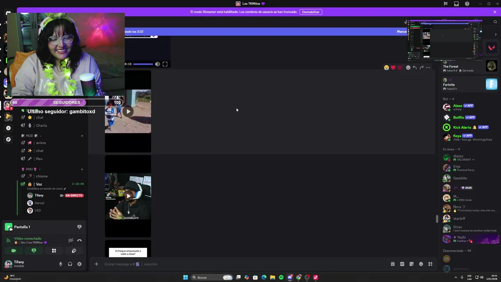
Task: Toggle camera on or off
Action: [14, 251]
